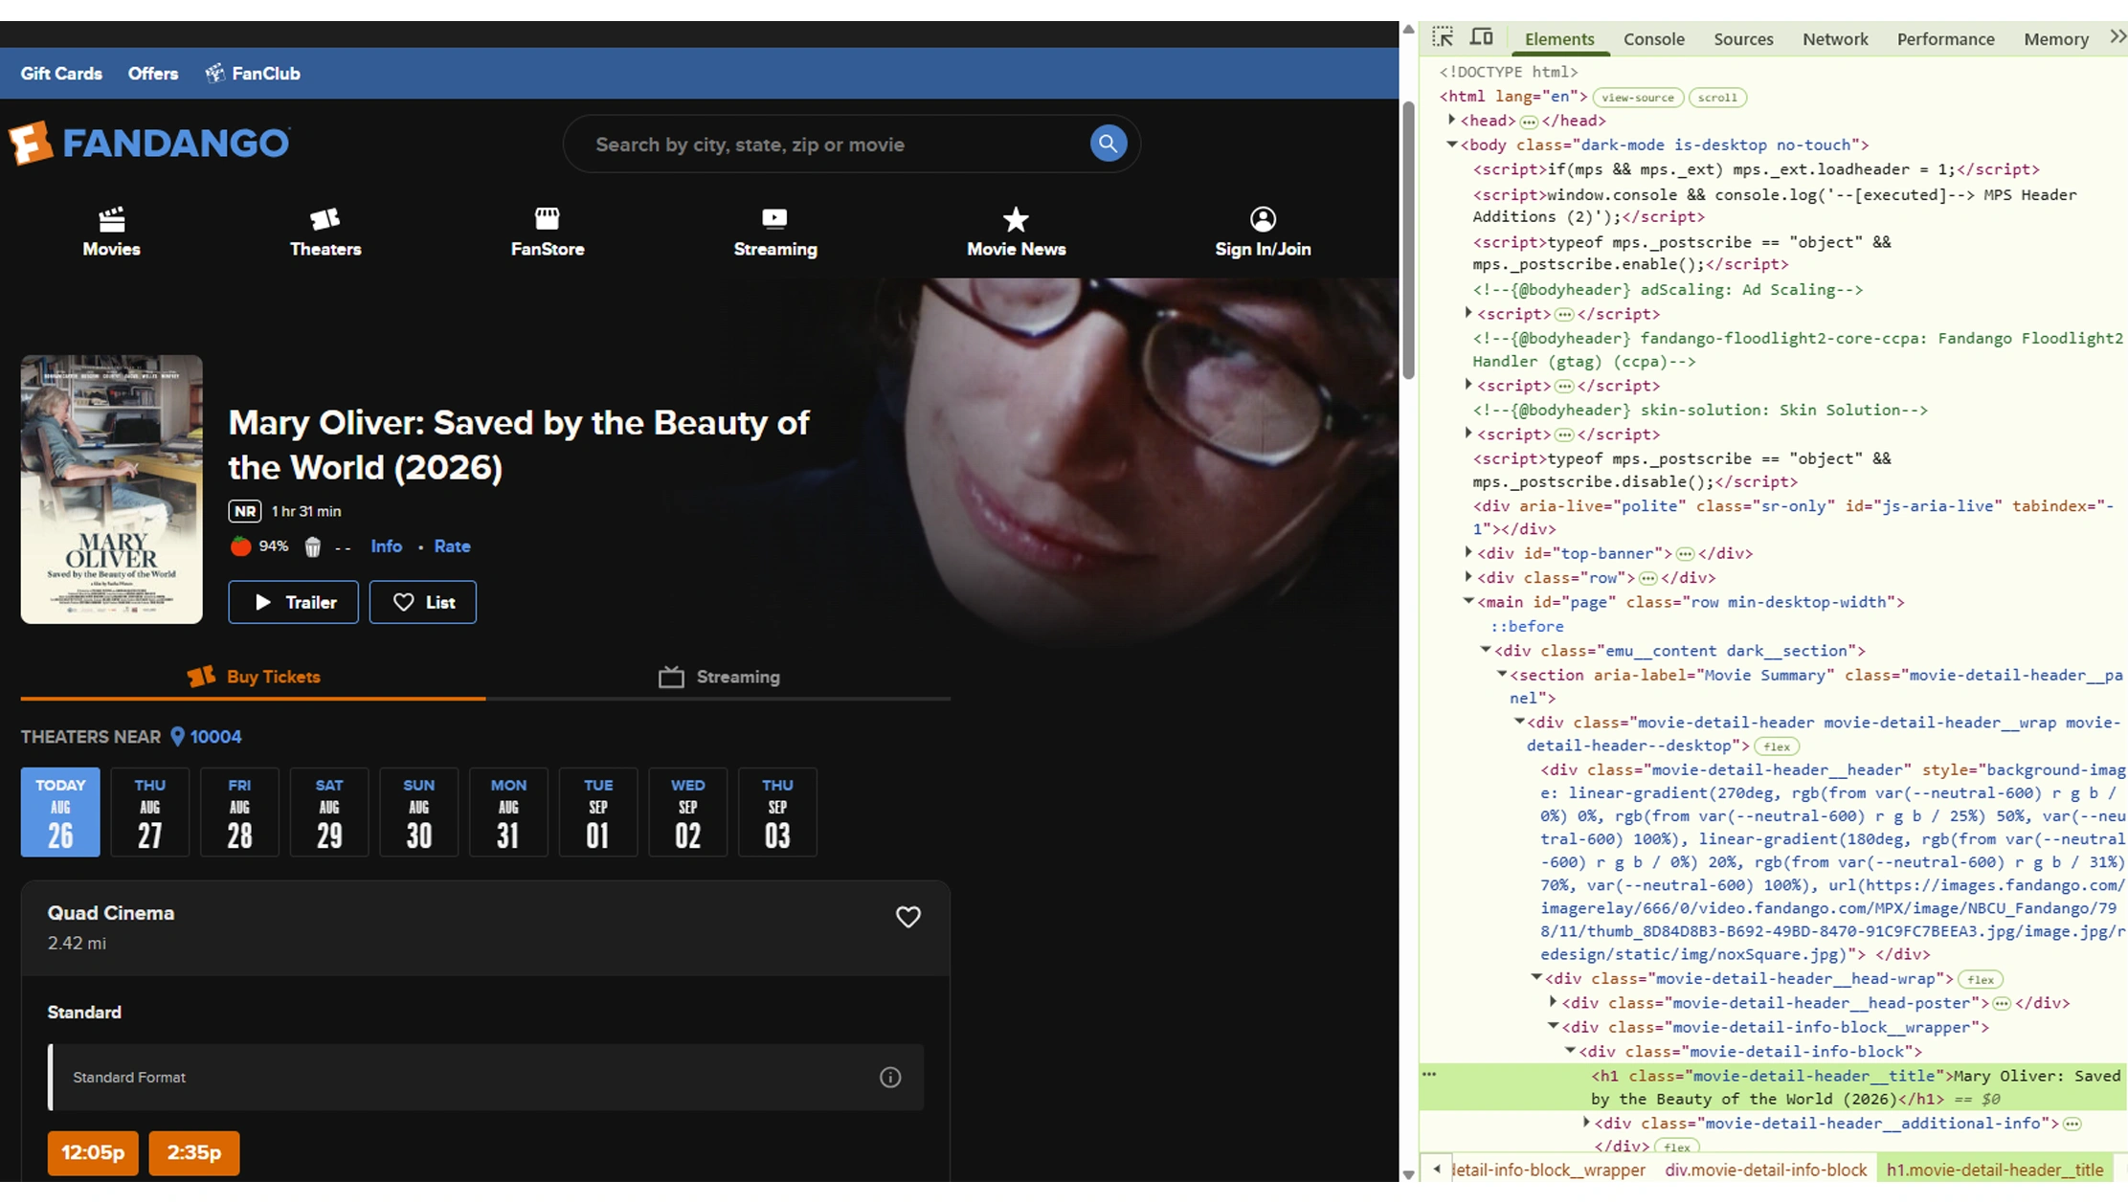The height and width of the screenshot is (1203, 2128).
Task: Click the FanClub link in top bar
Action: [x=253, y=74]
